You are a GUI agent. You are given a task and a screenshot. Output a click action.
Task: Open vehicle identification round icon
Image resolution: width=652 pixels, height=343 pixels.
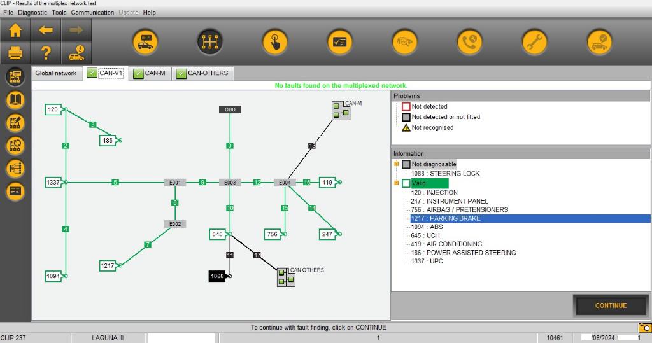pyautogui.click(x=145, y=42)
